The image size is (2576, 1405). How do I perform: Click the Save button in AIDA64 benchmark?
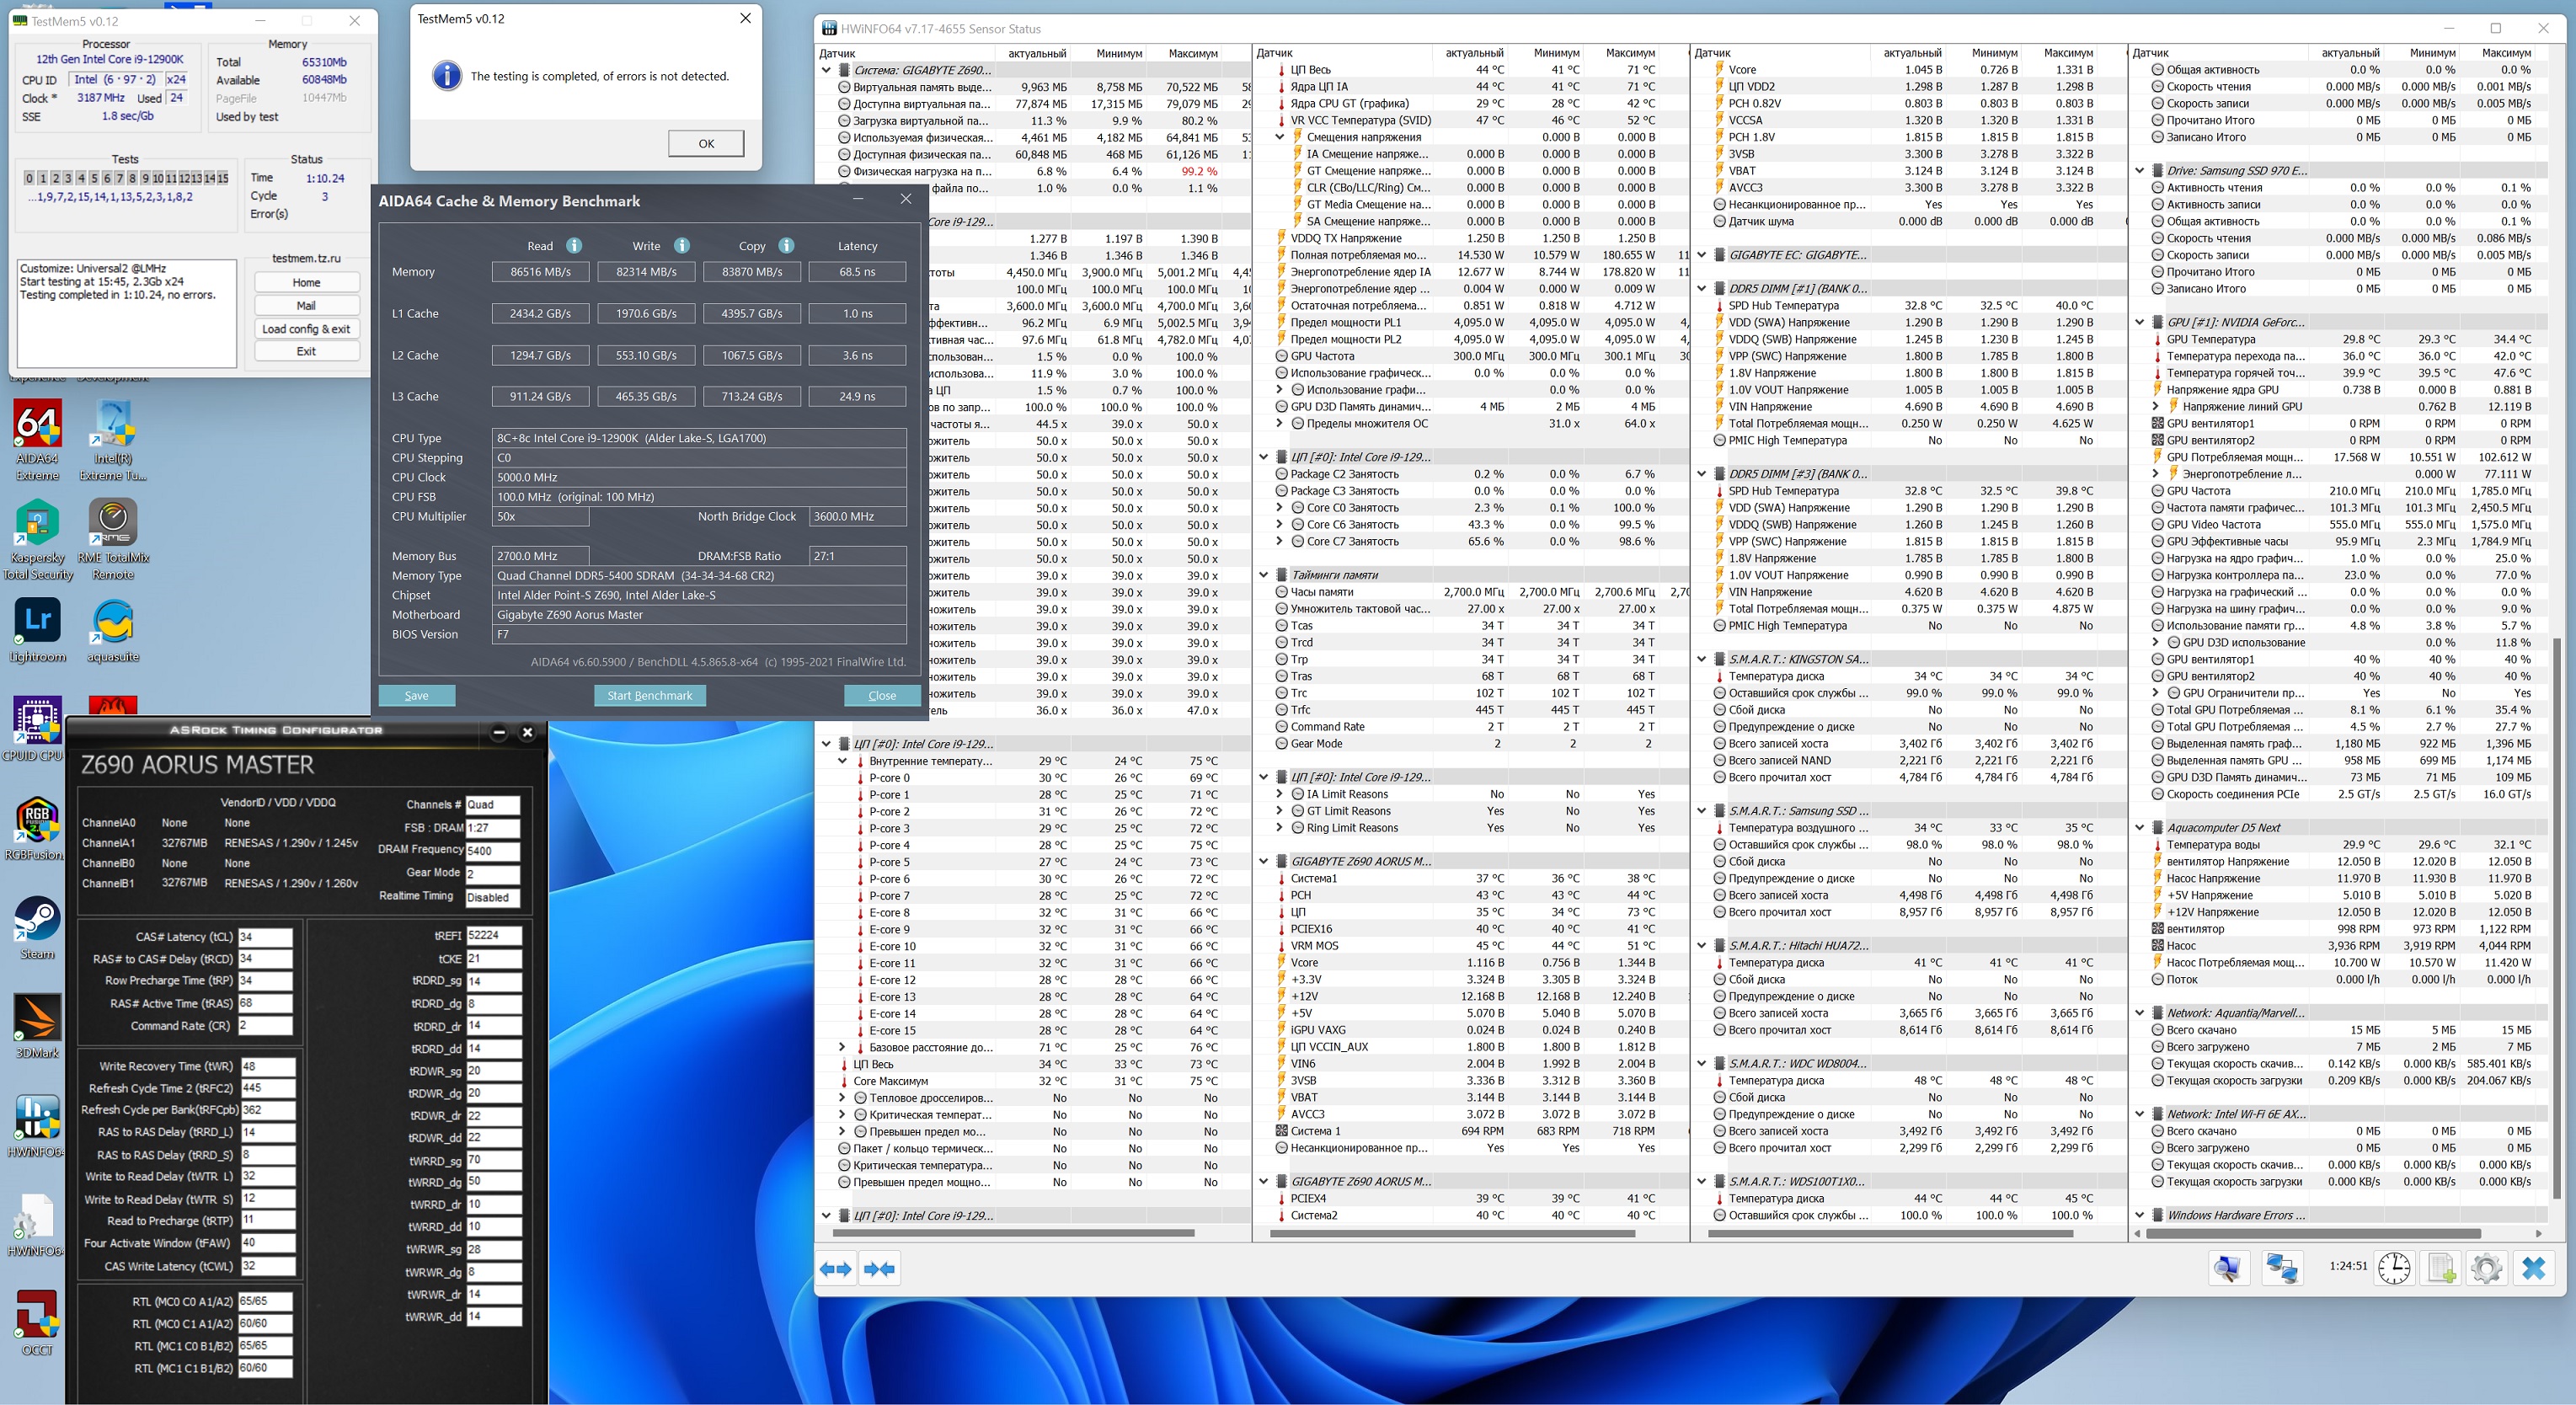(x=416, y=695)
